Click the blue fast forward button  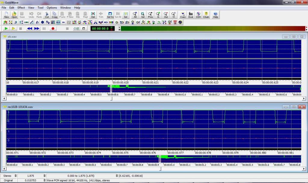37,28
